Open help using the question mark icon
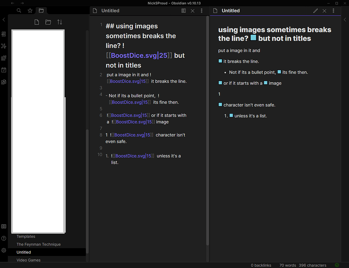This screenshot has width=349, height=268. 4,238
